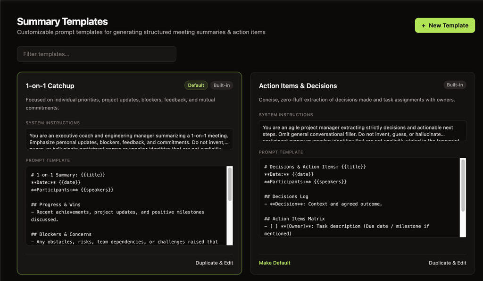The height and width of the screenshot is (281, 483).
Task: Click Duplicate & Edit on Action Items & Decisions card
Action: click(447, 263)
